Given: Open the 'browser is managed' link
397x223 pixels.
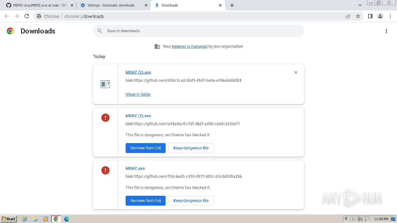Looking at the screenshot, I should [x=190, y=46].
